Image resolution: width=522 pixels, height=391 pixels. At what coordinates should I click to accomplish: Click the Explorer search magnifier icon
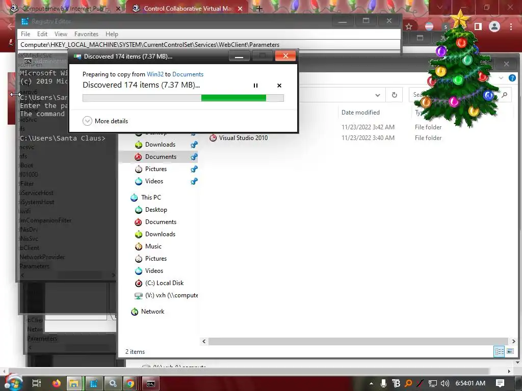[x=505, y=95]
